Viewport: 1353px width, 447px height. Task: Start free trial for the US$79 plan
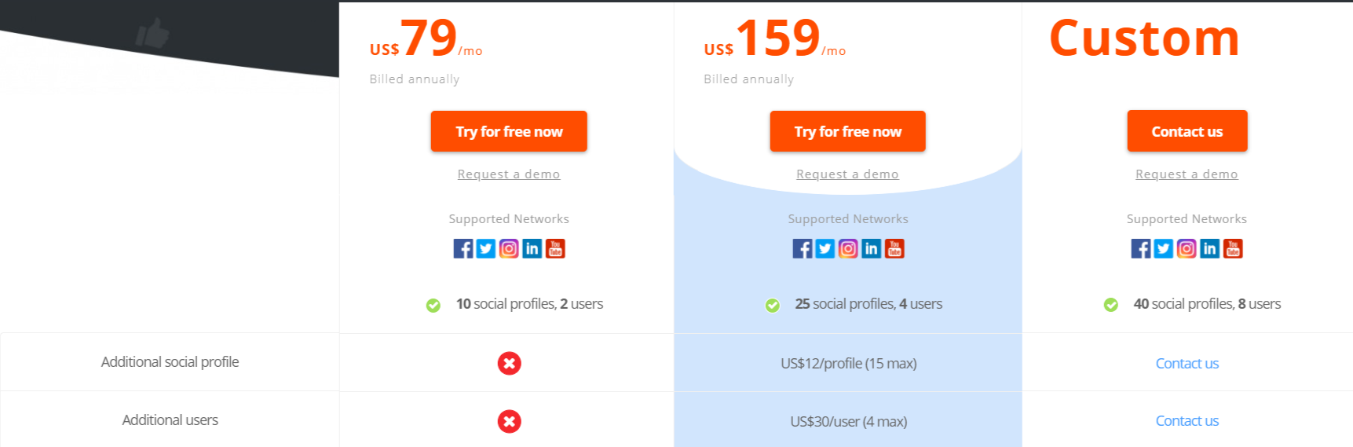pyautogui.click(x=509, y=131)
